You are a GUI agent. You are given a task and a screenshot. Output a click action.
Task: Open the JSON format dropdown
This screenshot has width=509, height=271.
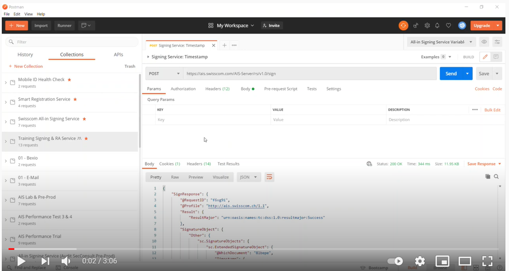[x=249, y=177]
